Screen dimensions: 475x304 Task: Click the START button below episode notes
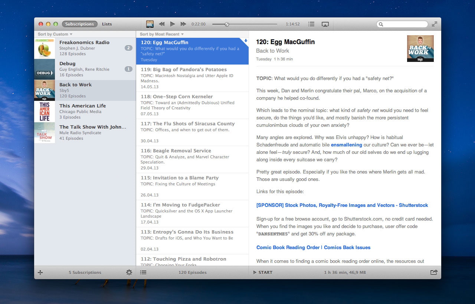point(263,272)
